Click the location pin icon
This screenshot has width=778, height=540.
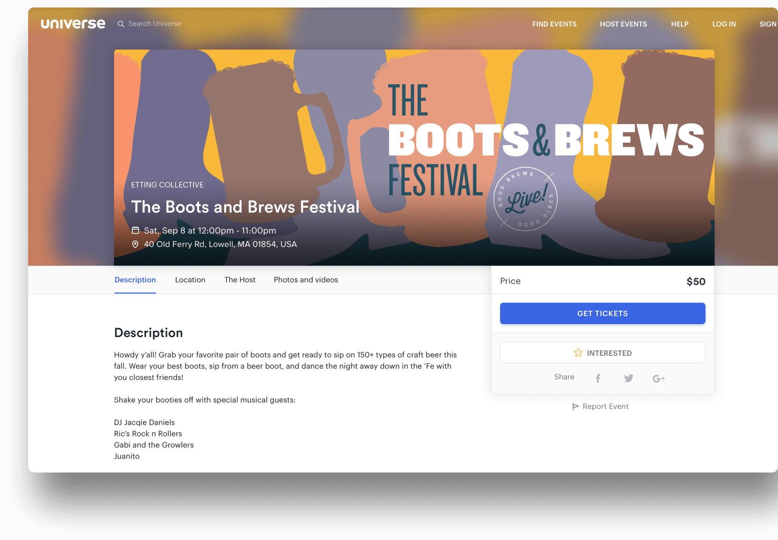135,244
